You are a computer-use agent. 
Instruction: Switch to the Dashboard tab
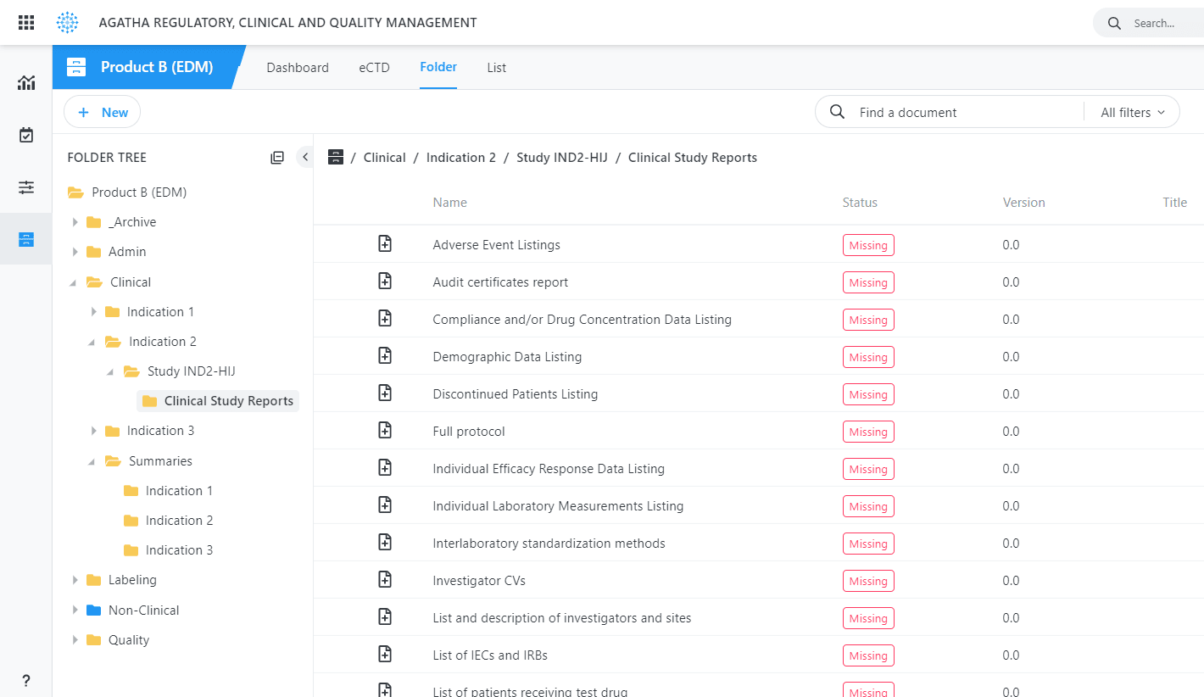298,68
